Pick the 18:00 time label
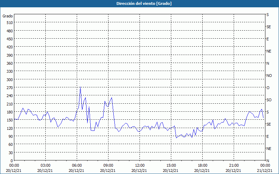 (203, 166)
